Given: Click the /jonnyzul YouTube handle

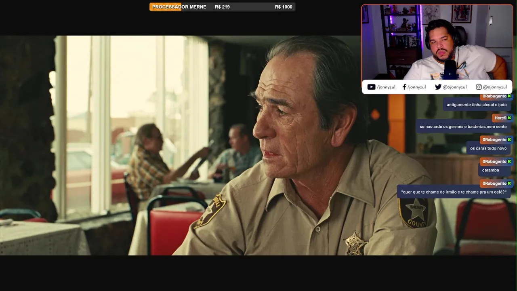Looking at the screenshot, I should pos(386,87).
